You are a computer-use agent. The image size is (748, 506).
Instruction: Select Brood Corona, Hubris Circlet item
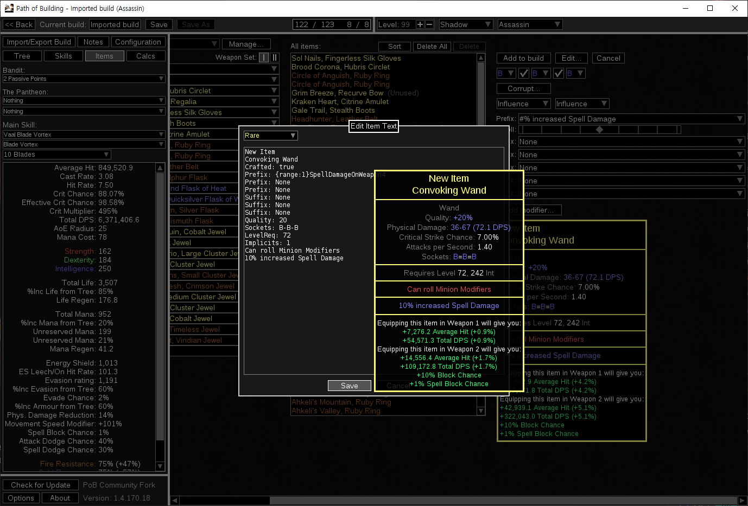tap(340, 67)
